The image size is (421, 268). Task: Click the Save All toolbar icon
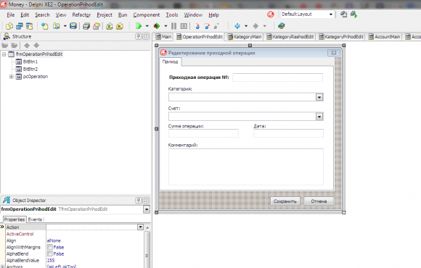click(86, 26)
